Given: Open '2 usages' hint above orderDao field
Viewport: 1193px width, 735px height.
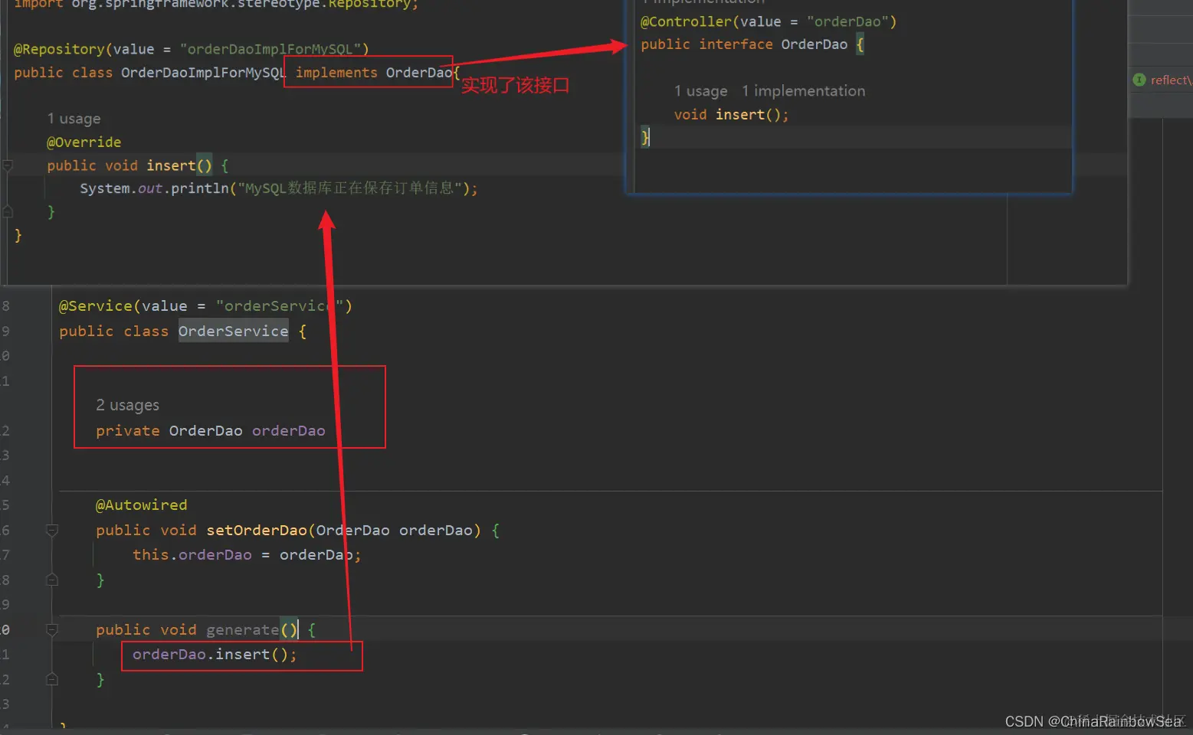Looking at the screenshot, I should tap(127, 405).
